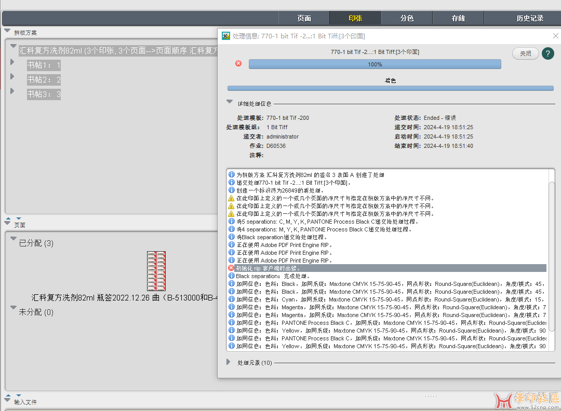
Task: Switch to the 印张 tab
Action: 355,18
